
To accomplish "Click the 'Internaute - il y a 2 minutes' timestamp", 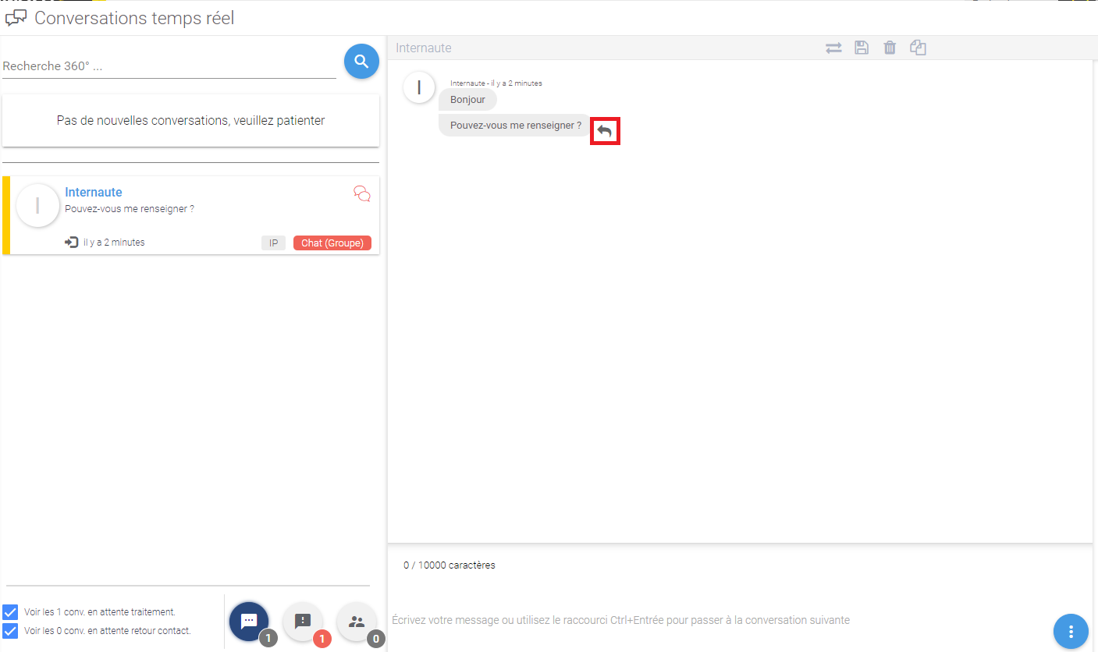I will [496, 83].
